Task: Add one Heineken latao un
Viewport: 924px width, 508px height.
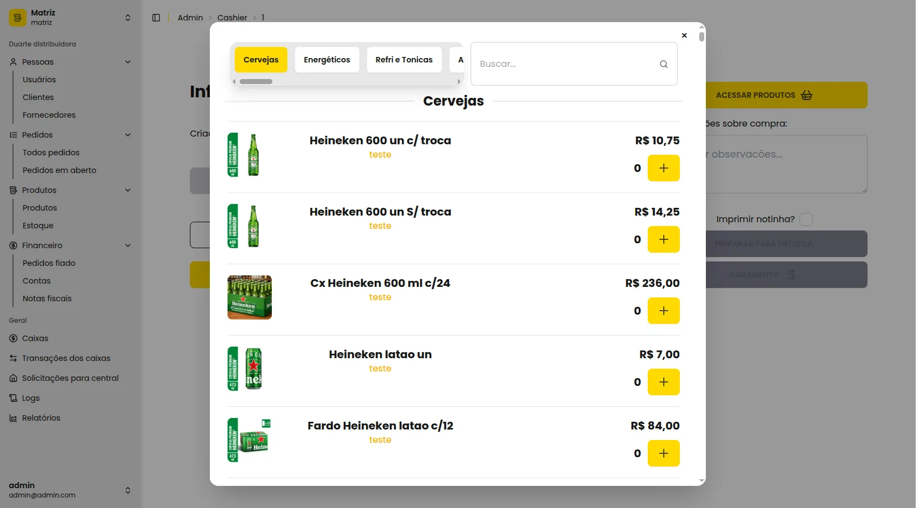Action: [x=663, y=382]
